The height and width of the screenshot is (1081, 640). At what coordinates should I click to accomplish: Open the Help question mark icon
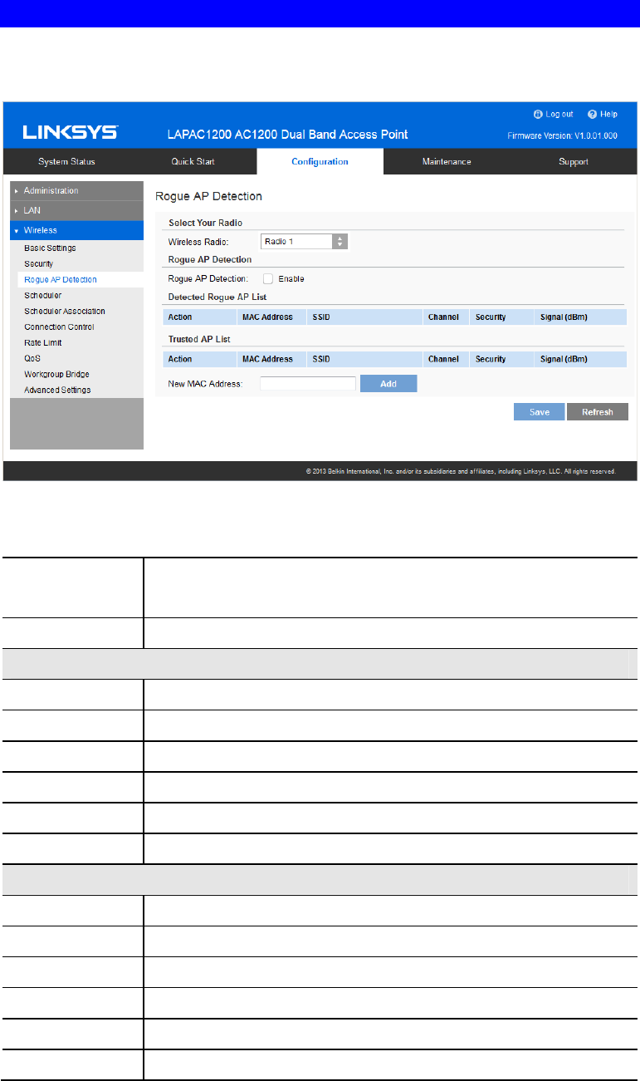tap(593, 114)
